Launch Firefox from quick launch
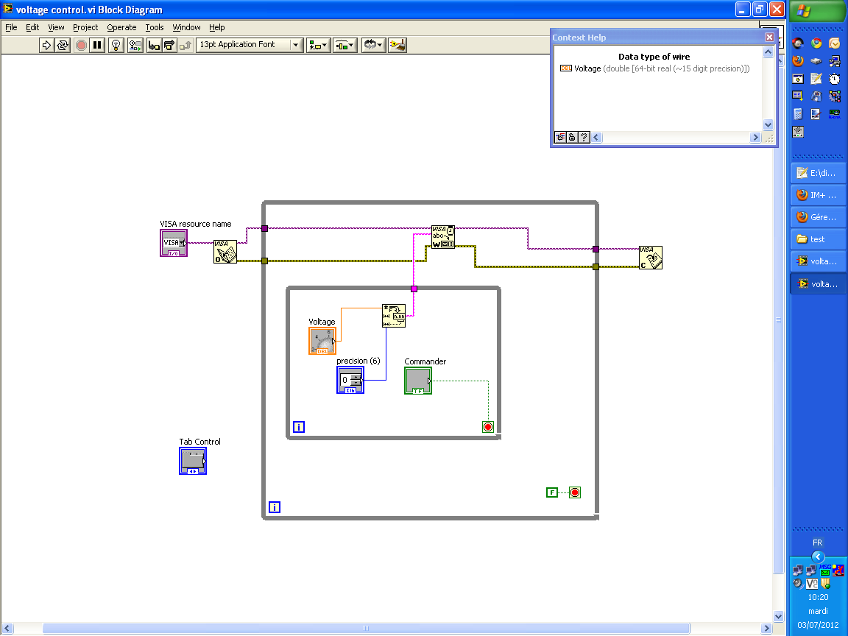This screenshot has height=636, width=848. point(798,60)
